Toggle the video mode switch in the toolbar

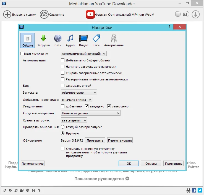pyautogui.click(x=182, y=14)
